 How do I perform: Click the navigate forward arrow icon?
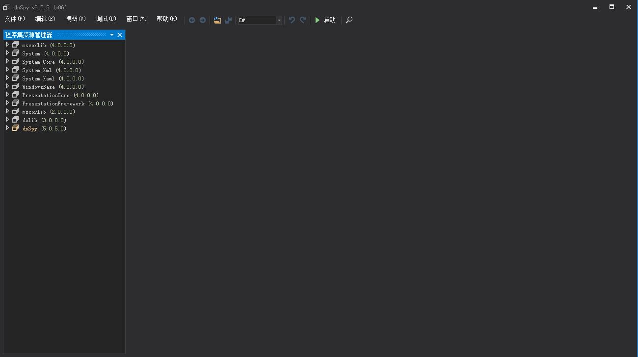[203, 20]
